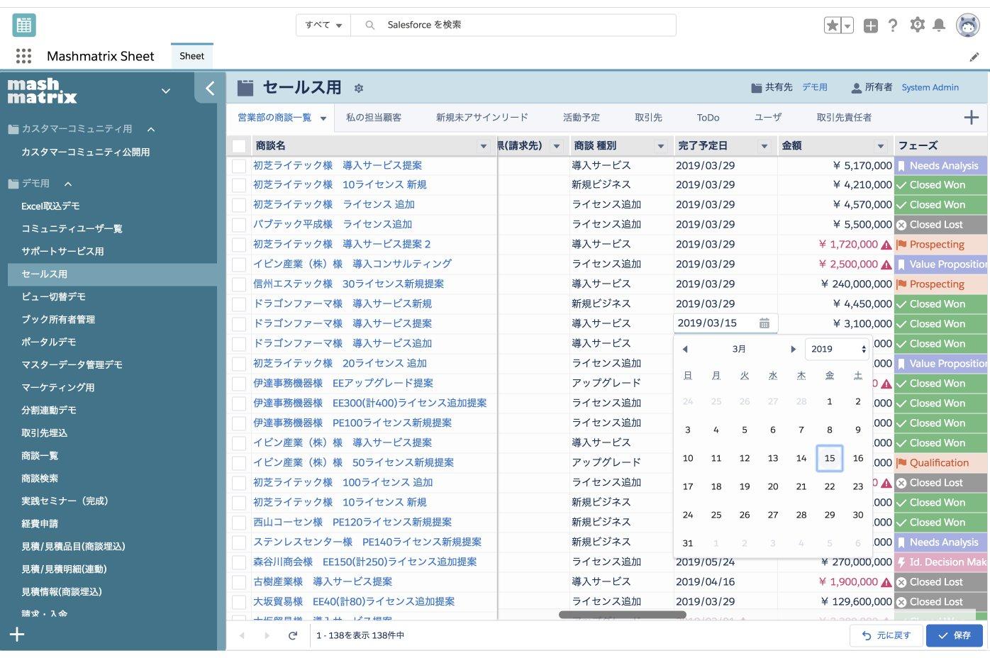Go to the next month in the calendar
990x658 pixels.
click(793, 349)
